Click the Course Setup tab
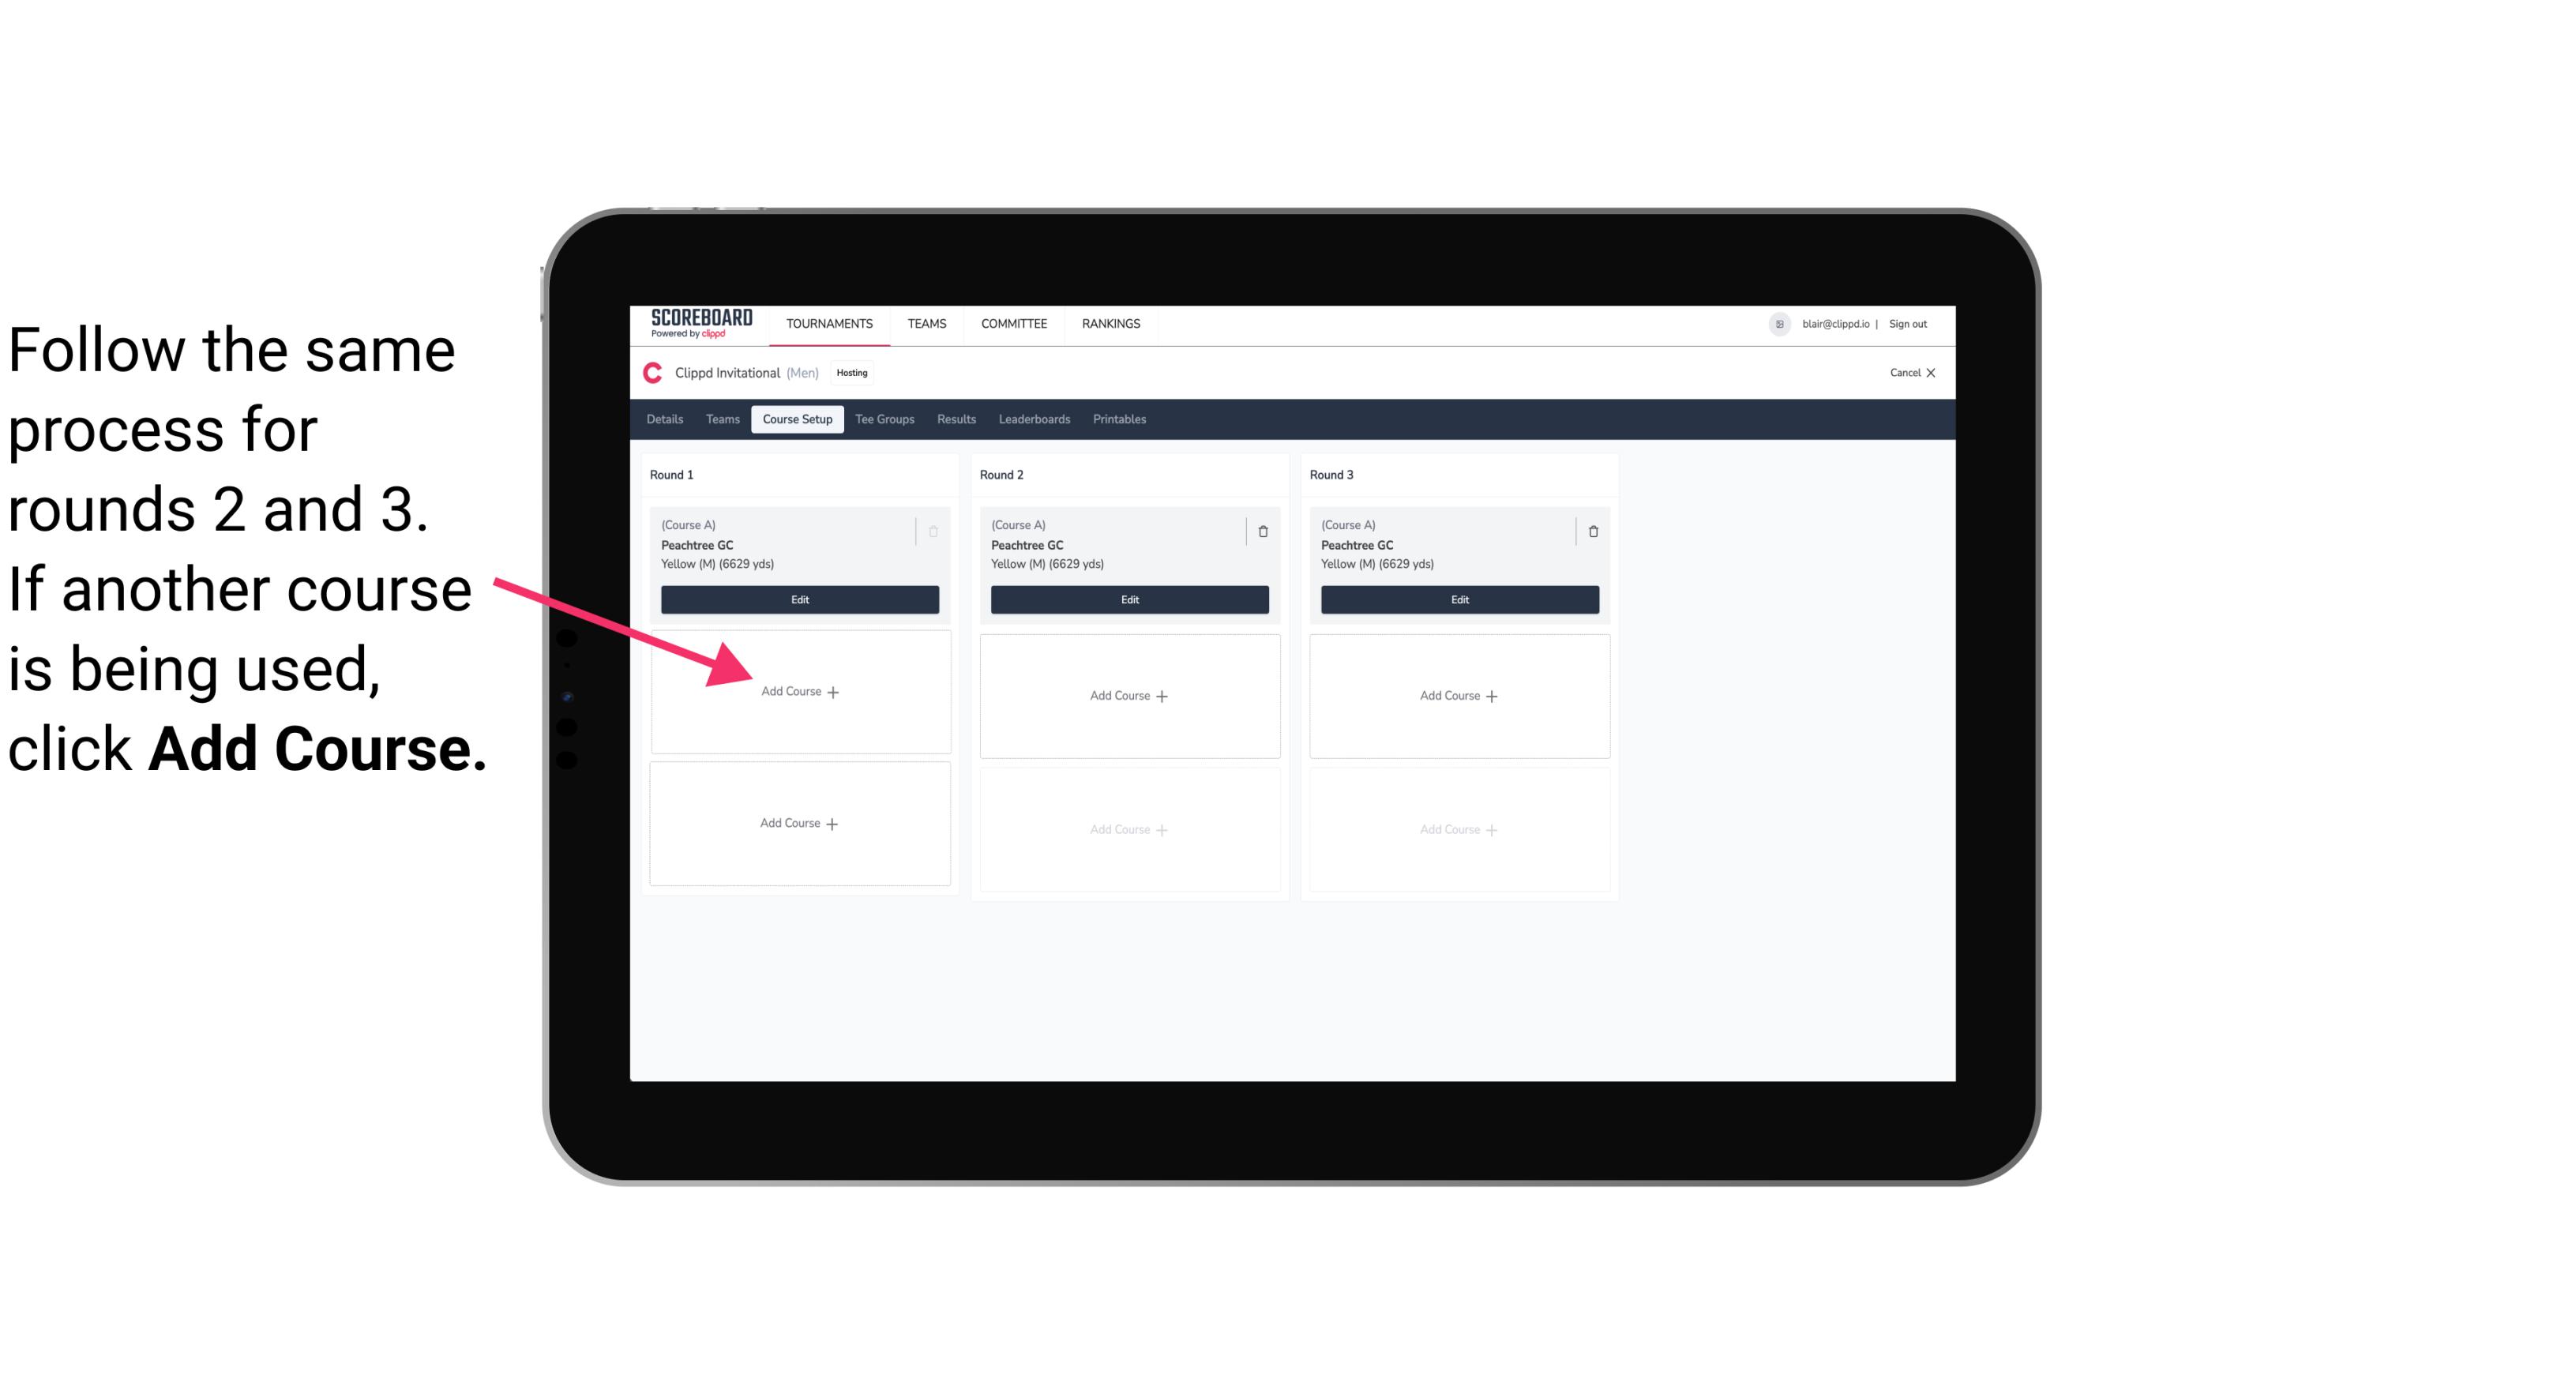Screen dimensions: 2576x1386 pos(795,420)
